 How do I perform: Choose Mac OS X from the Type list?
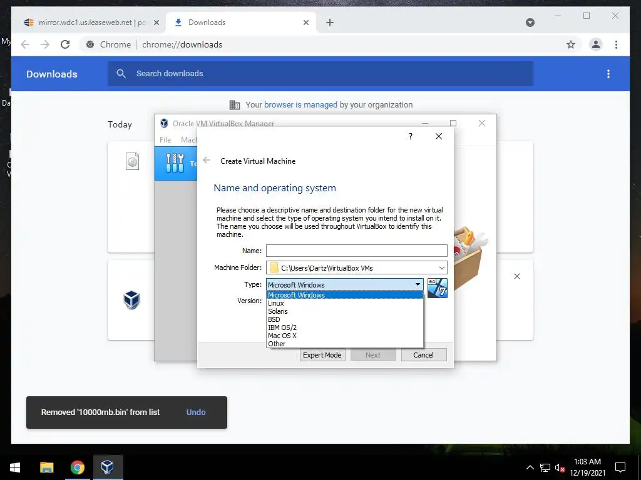click(x=345, y=336)
